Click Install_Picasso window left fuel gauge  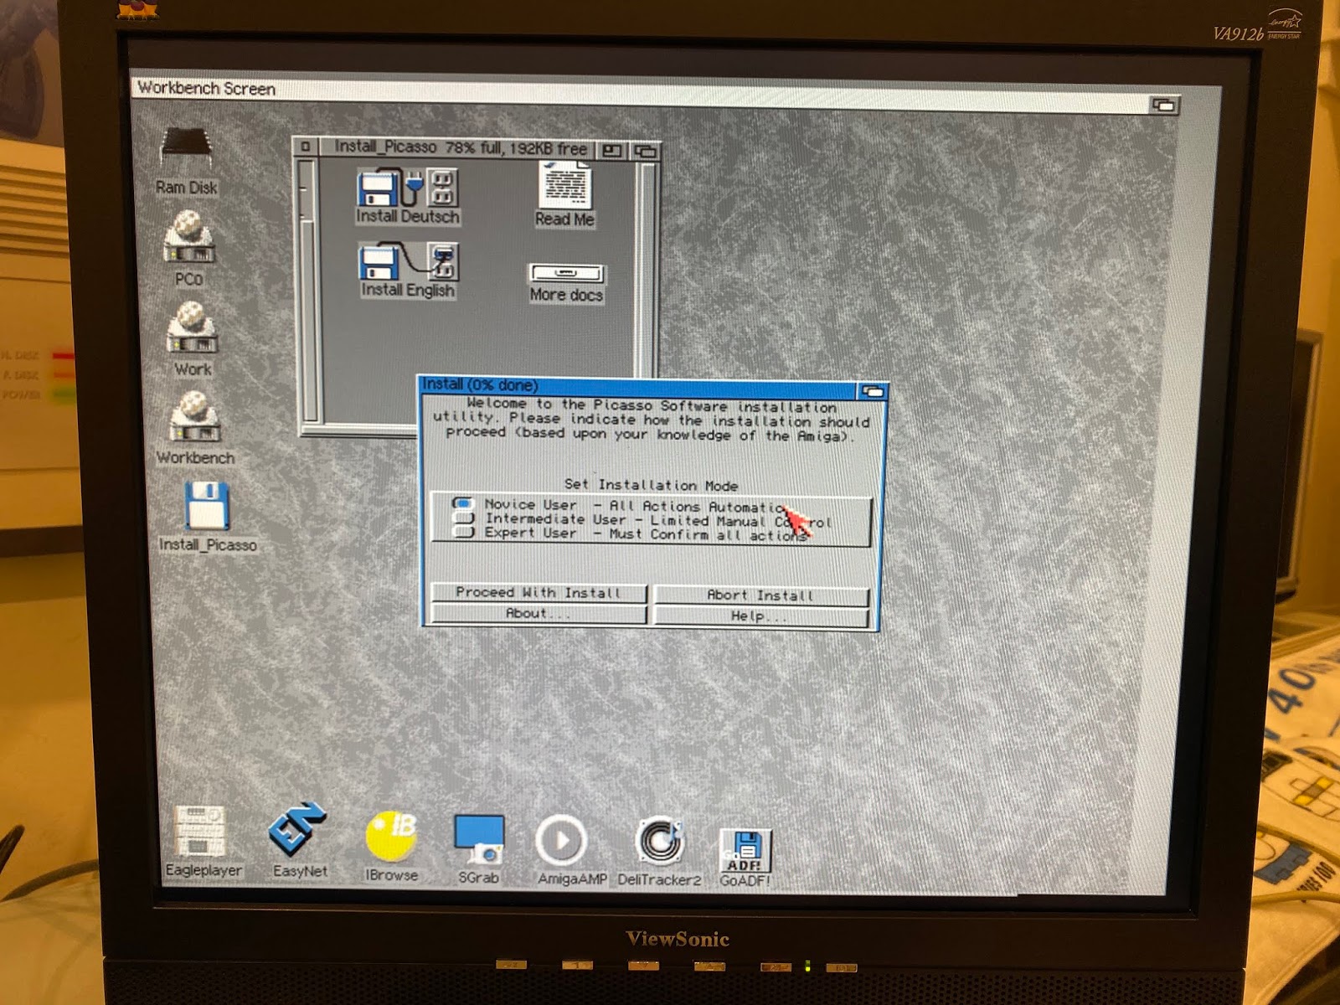point(308,291)
